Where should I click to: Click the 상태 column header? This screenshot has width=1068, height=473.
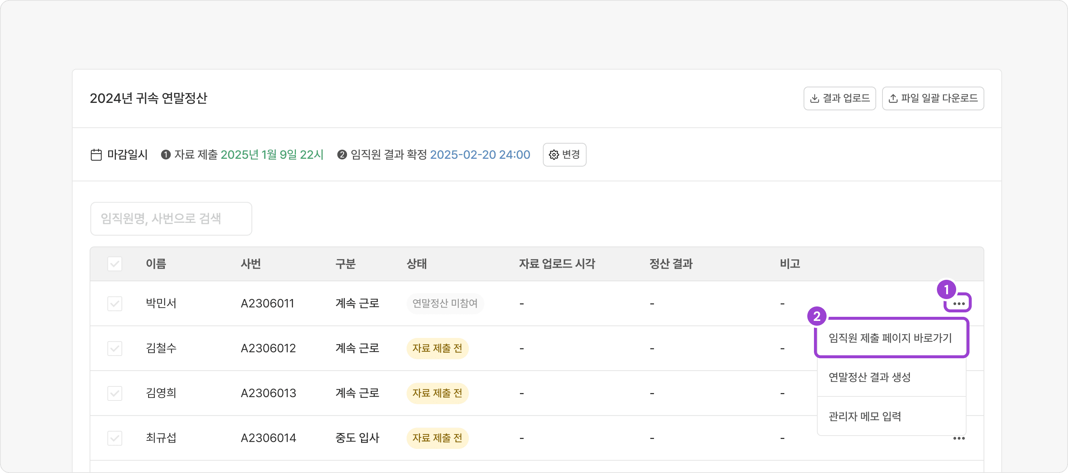click(416, 264)
